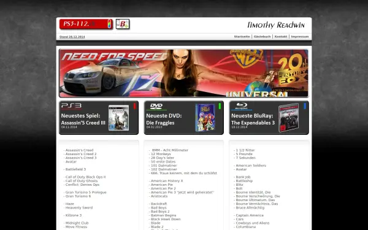368x230 pixels.
Task: Select Batman Begins
Action: [x=163, y=215]
